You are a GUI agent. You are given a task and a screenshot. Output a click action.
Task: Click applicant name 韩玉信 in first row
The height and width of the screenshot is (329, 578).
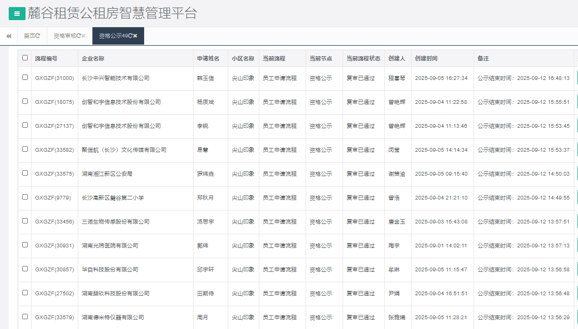pyautogui.click(x=206, y=78)
